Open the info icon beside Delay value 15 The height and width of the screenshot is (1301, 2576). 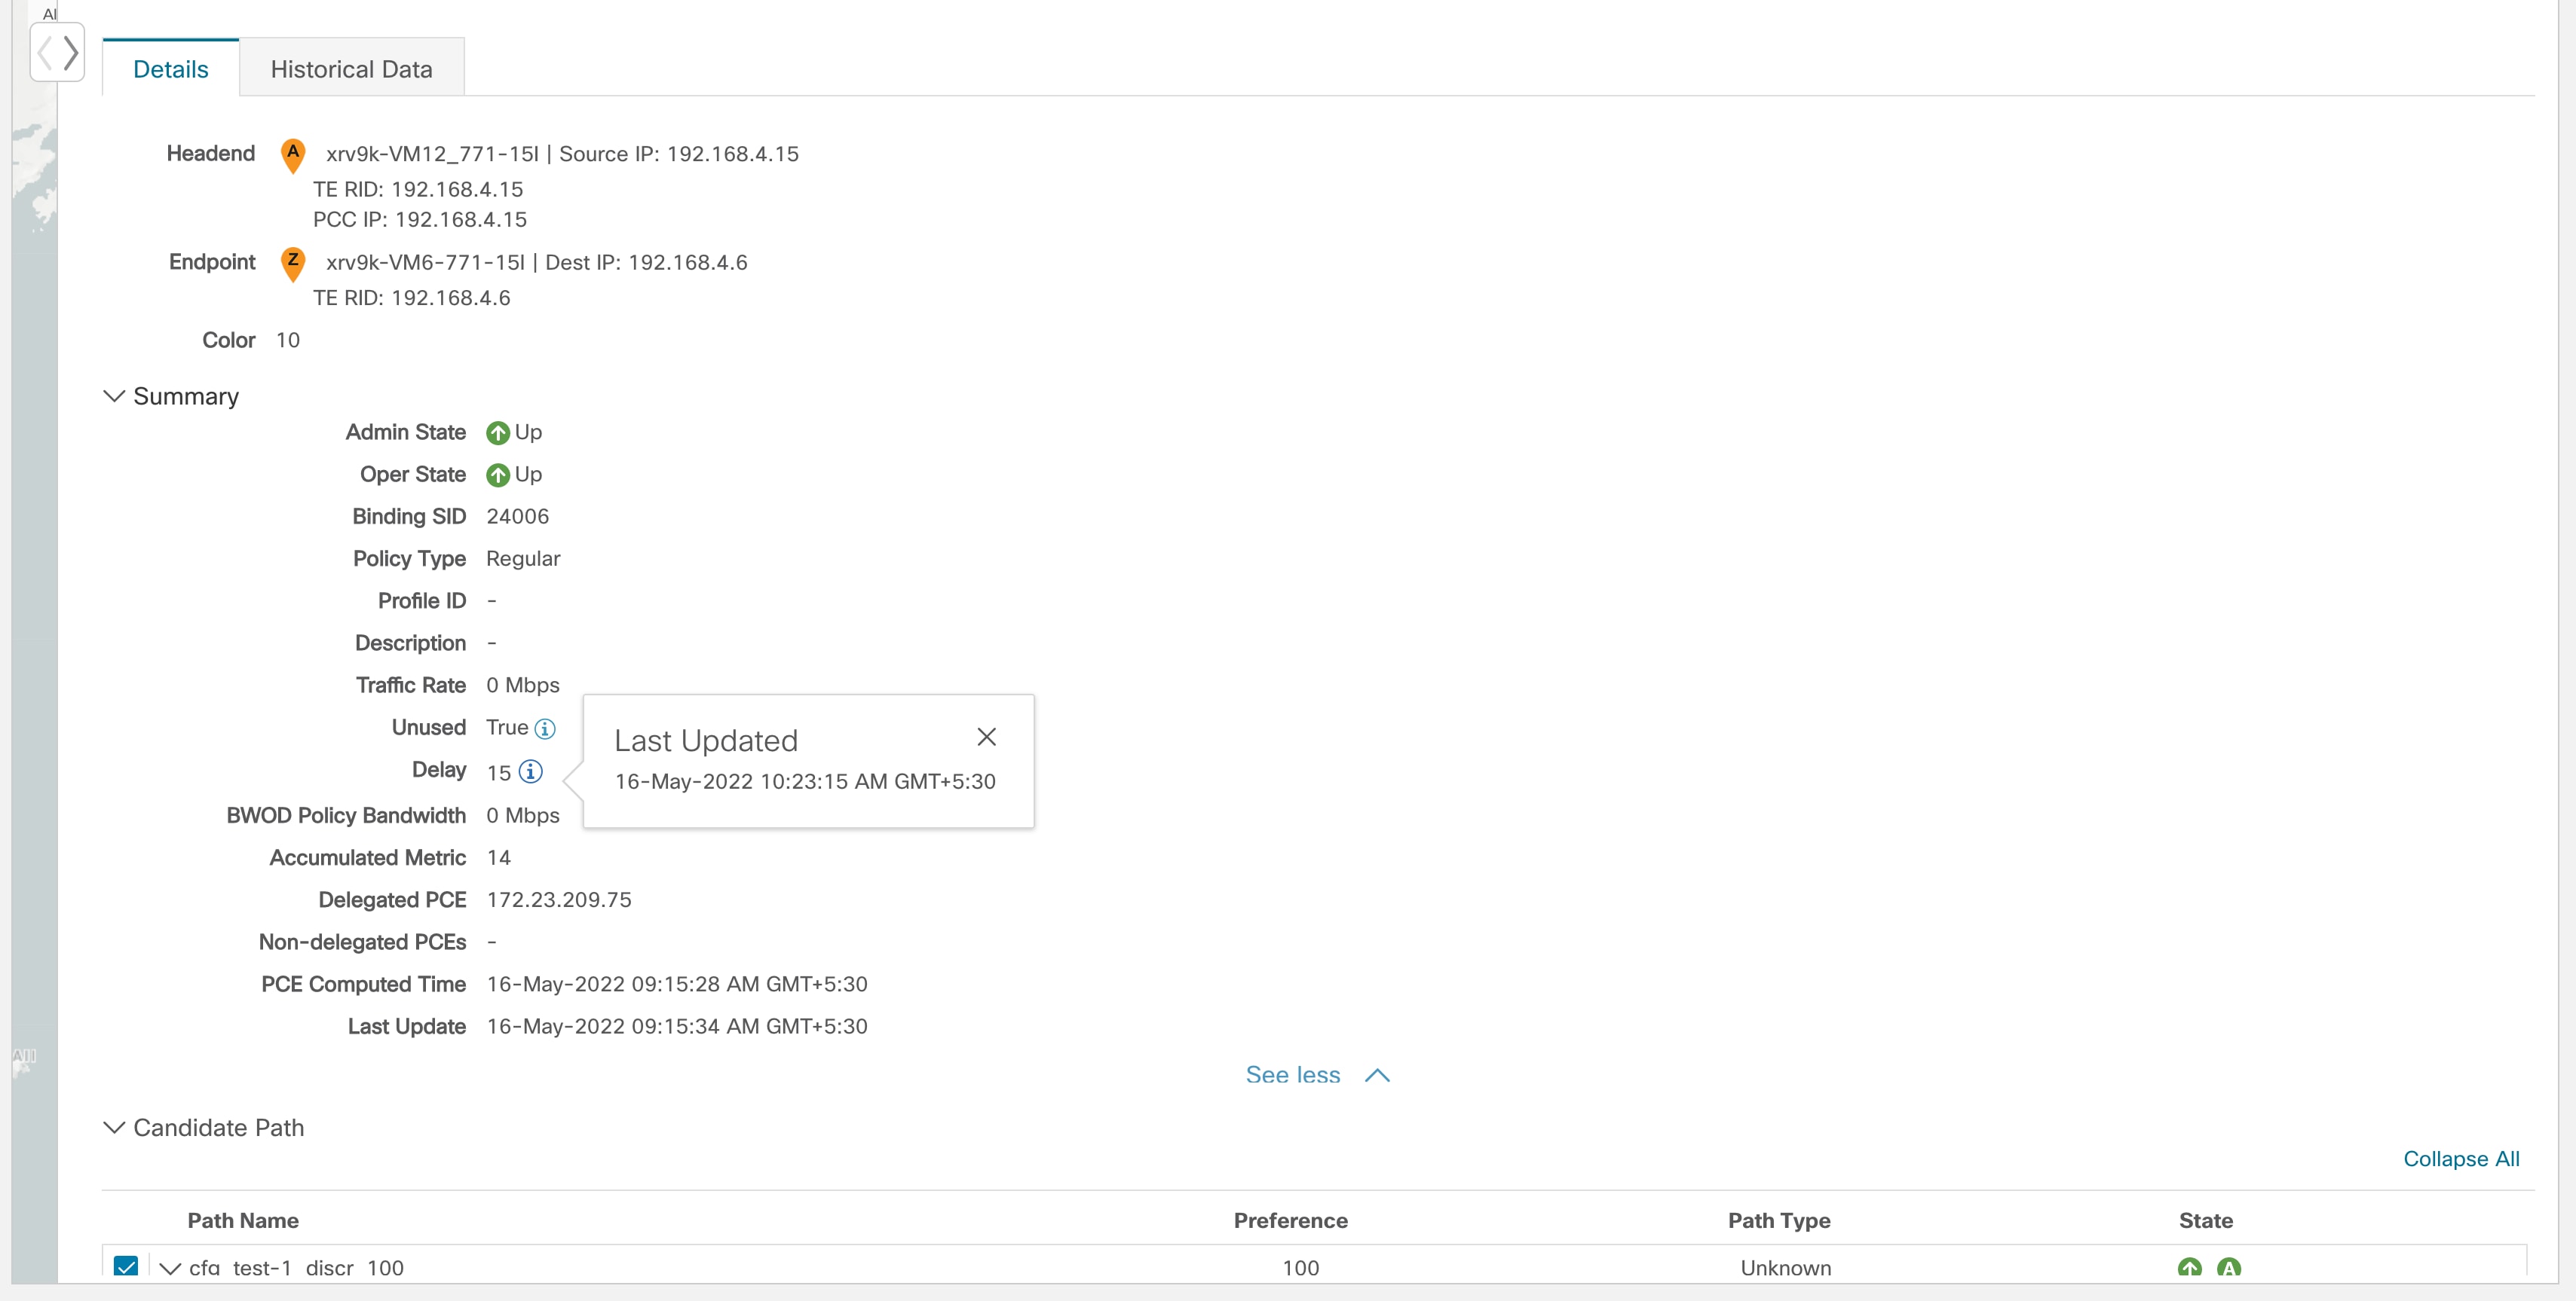pos(530,771)
